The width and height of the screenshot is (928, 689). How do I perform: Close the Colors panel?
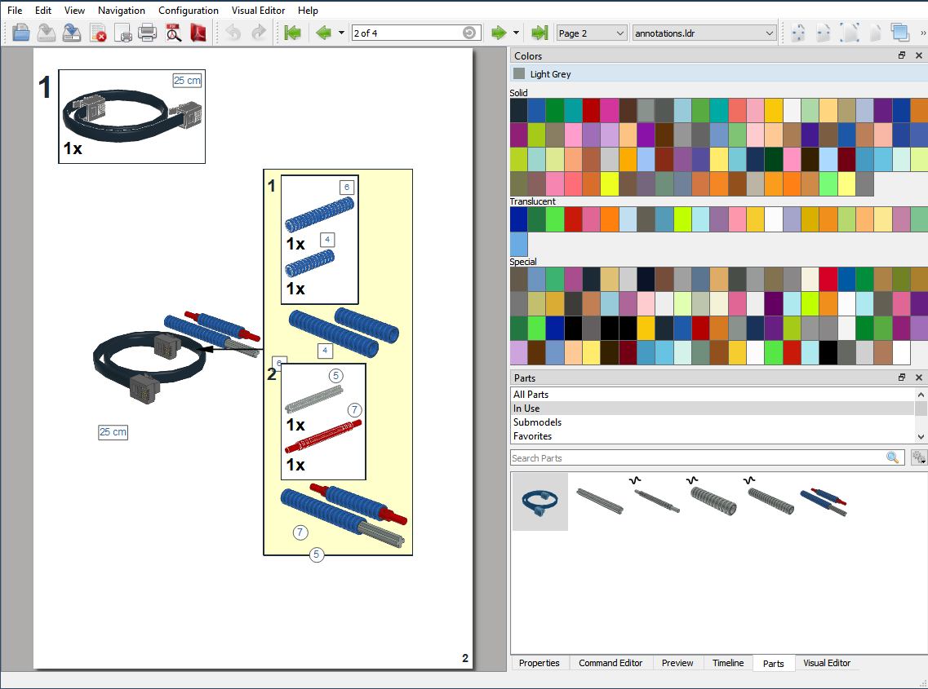pos(919,55)
